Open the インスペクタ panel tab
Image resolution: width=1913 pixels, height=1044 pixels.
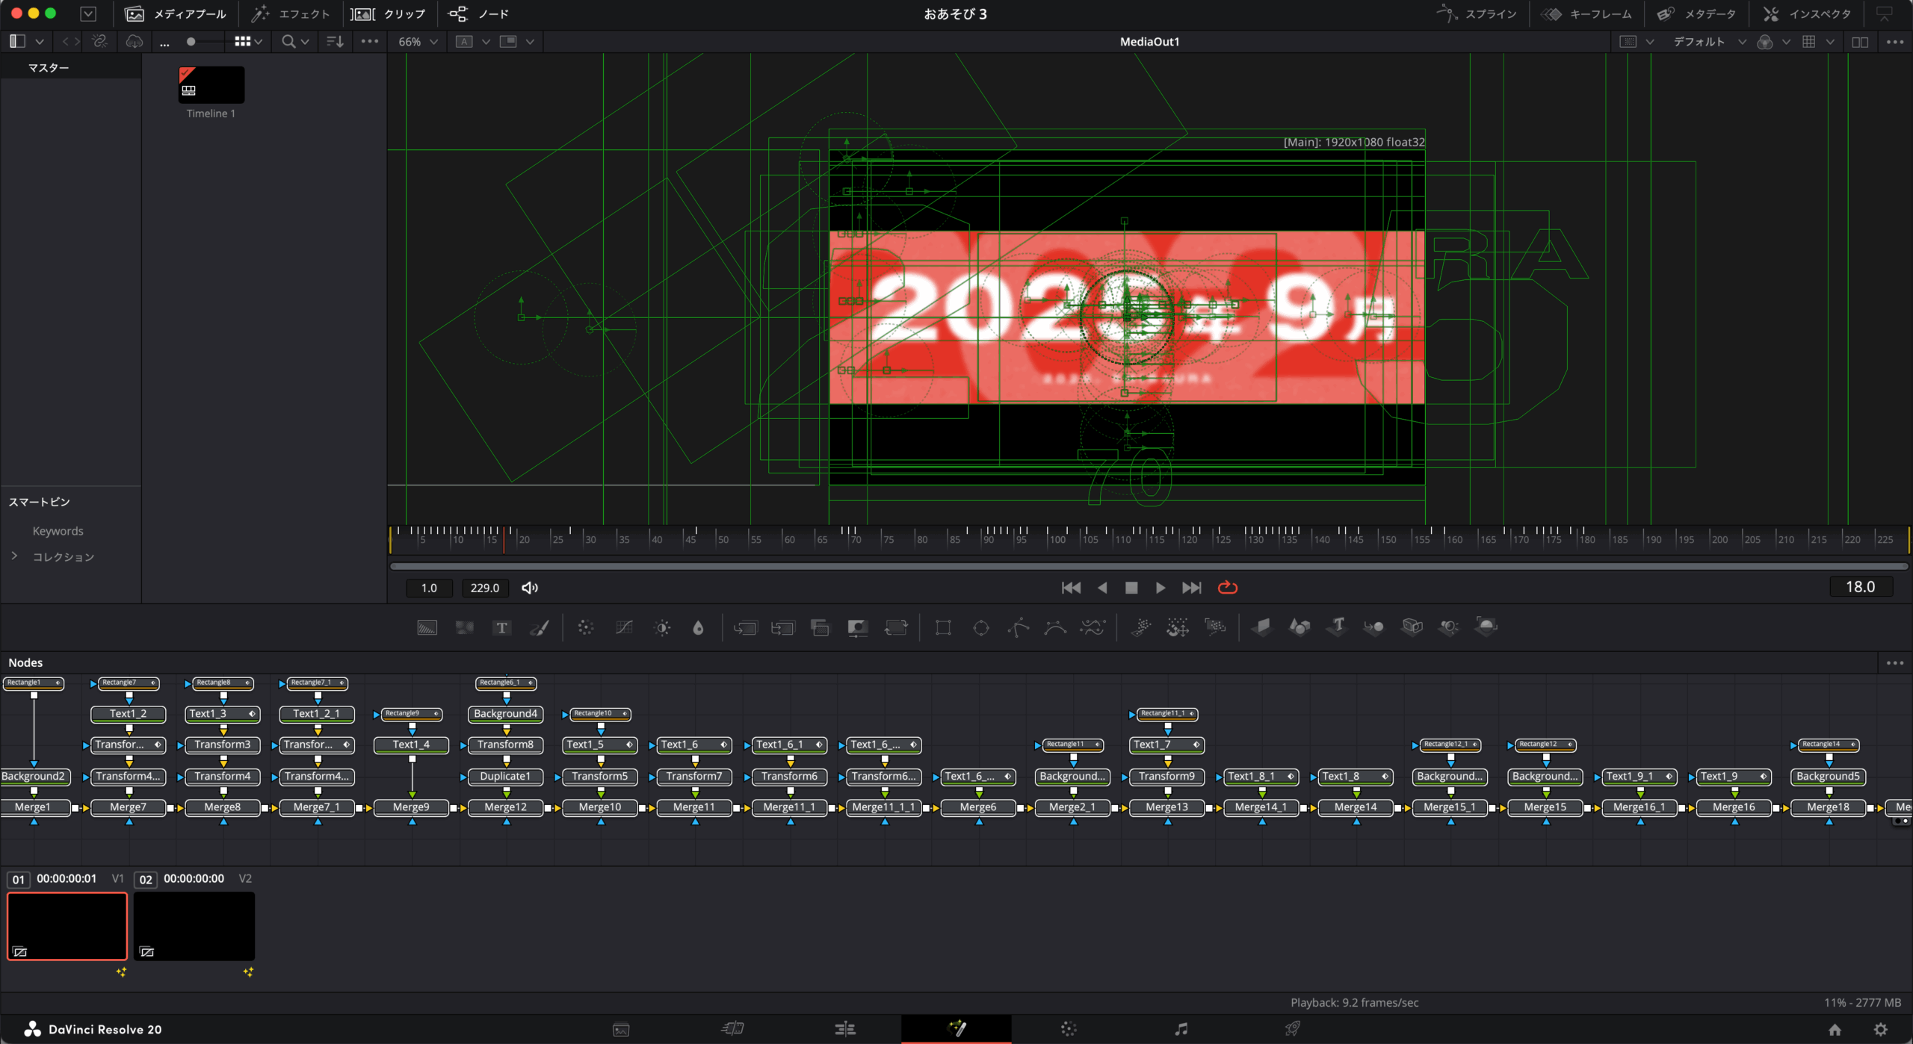[x=1808, y=13]
